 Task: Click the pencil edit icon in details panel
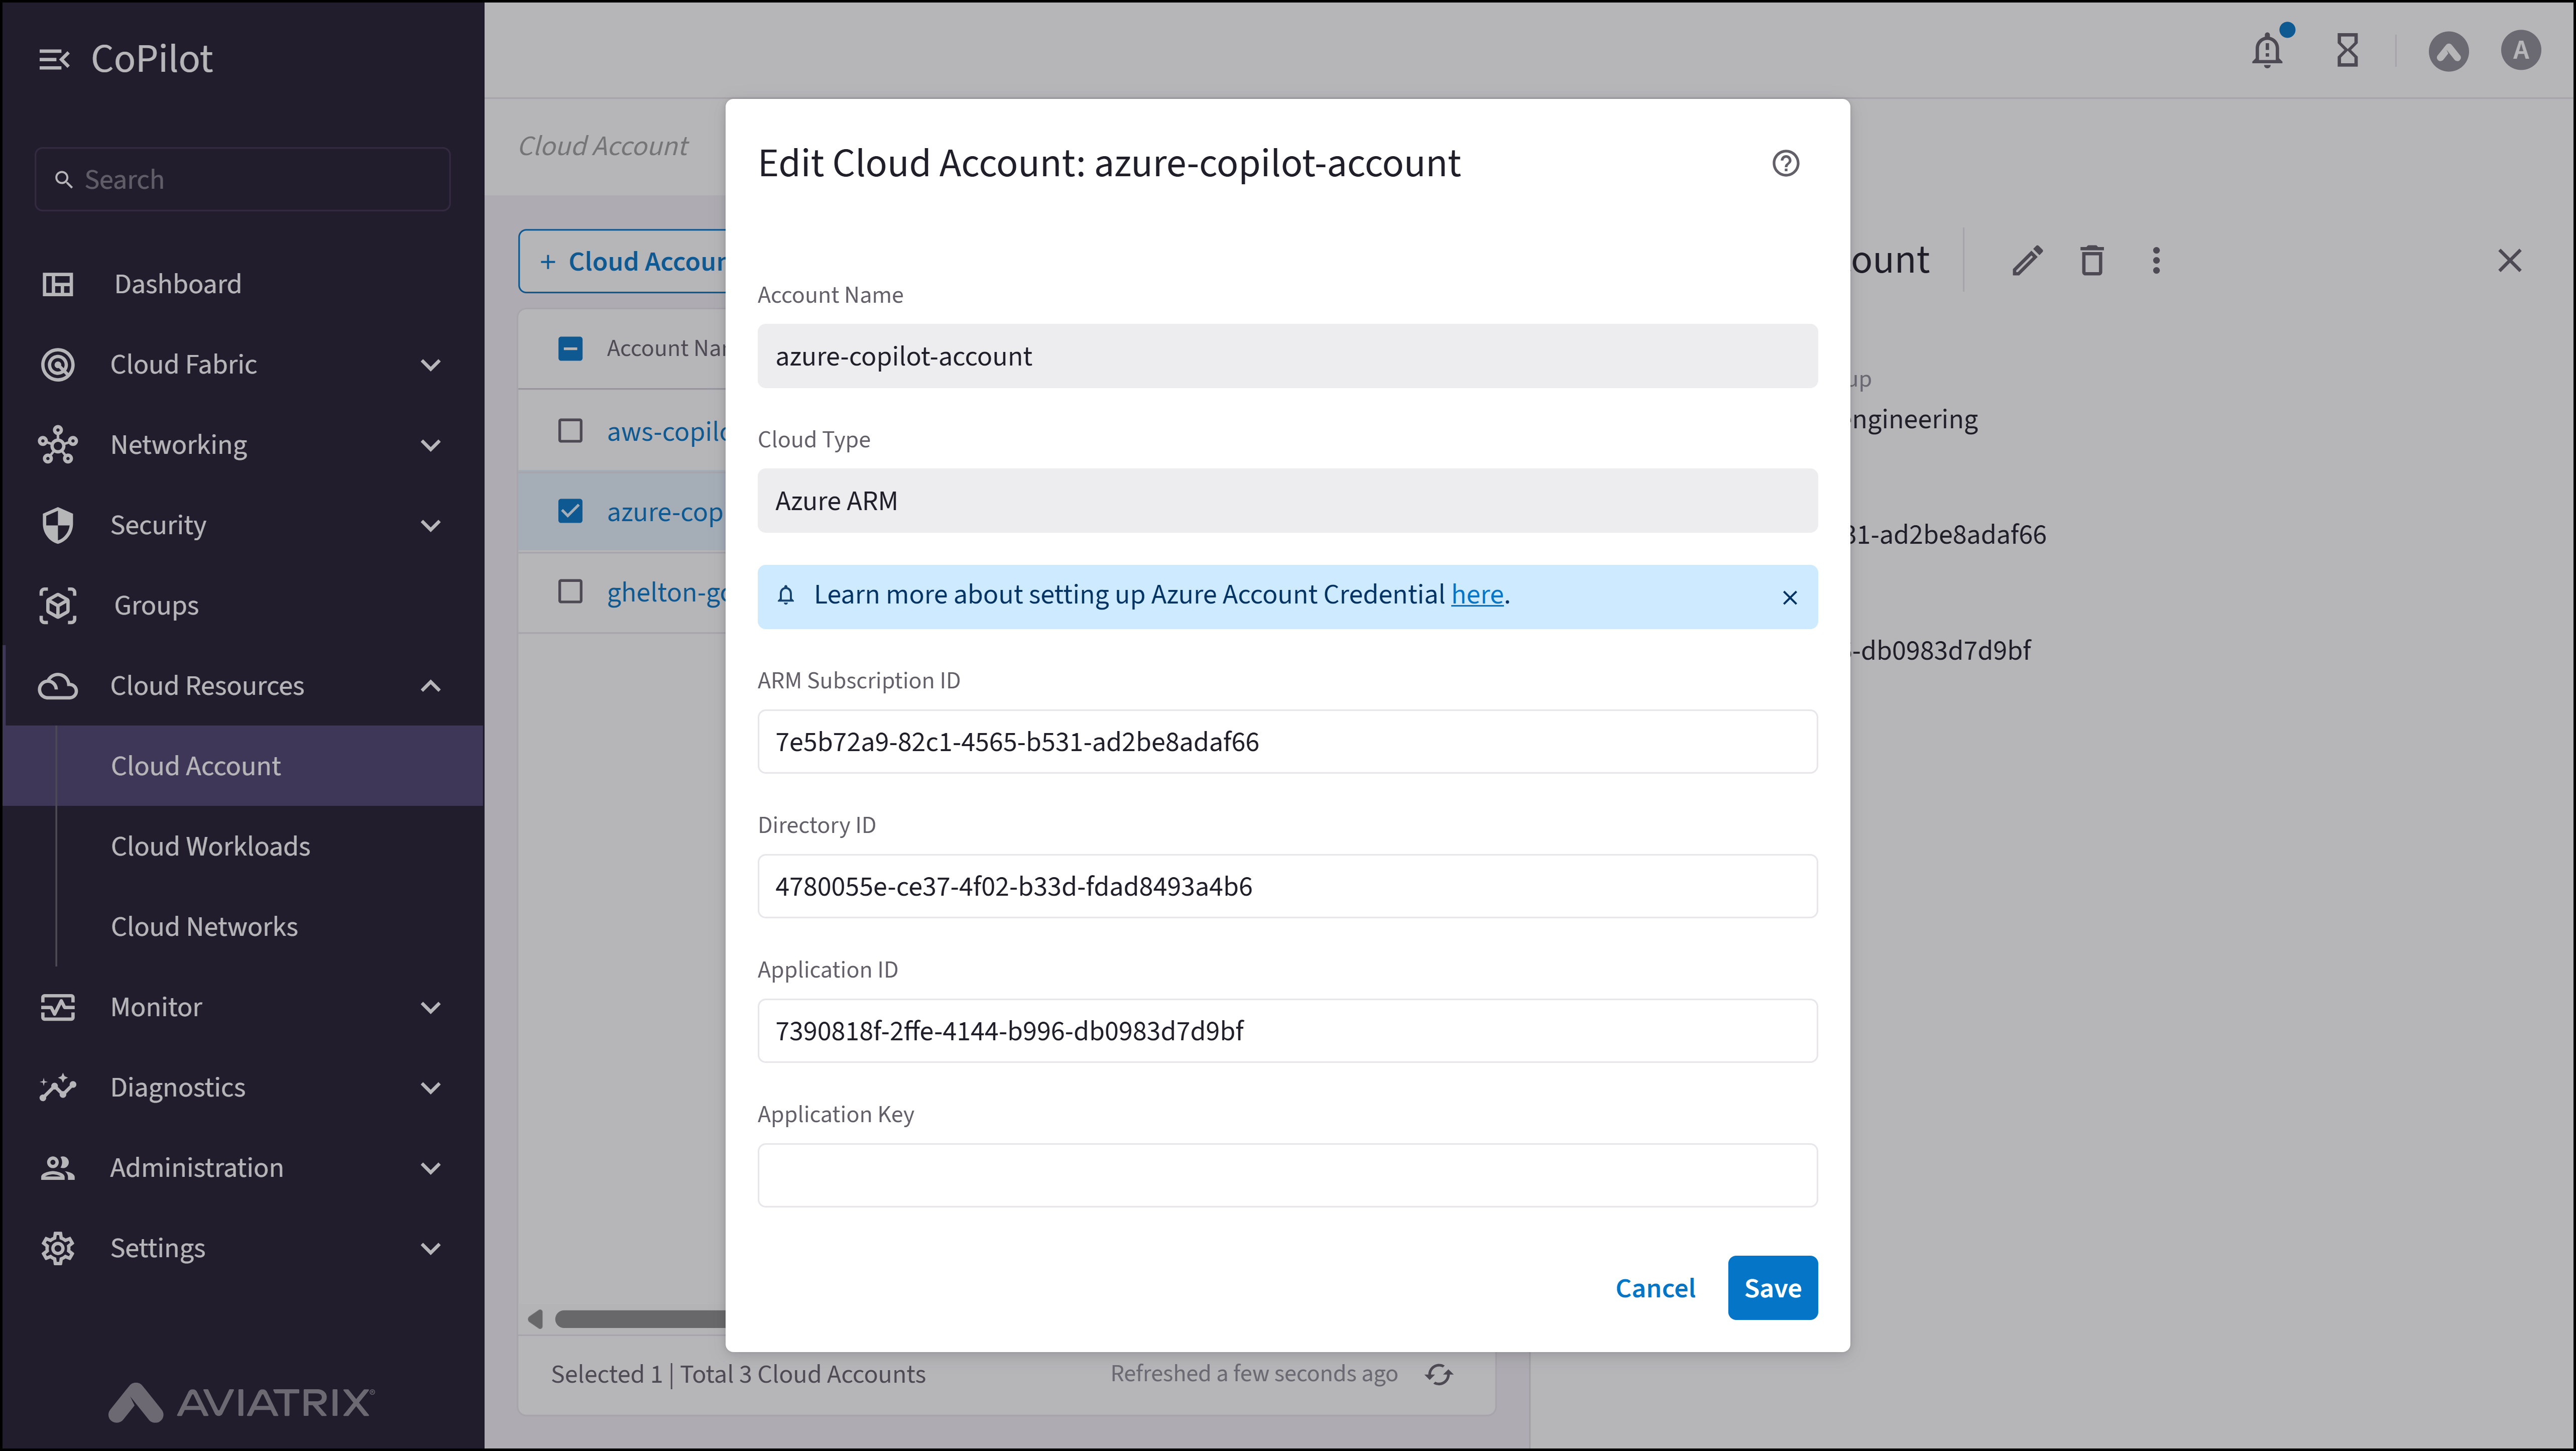tap(2027, 260)
